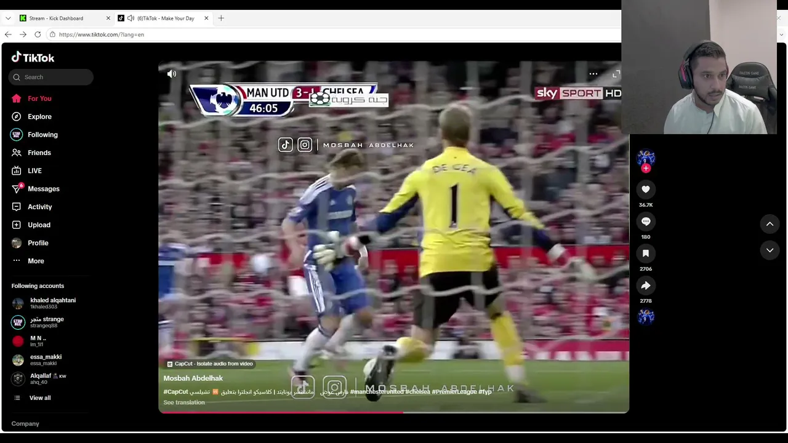Seek on the video progress bar
The height and width of the screenshot is (443, 788).
click(393, 412)
